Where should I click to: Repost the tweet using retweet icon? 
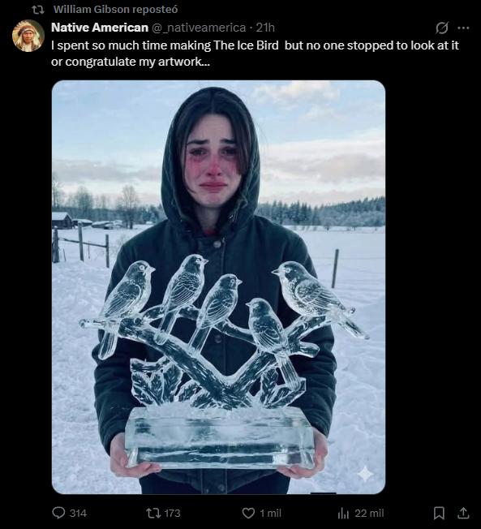click(153, 513)
